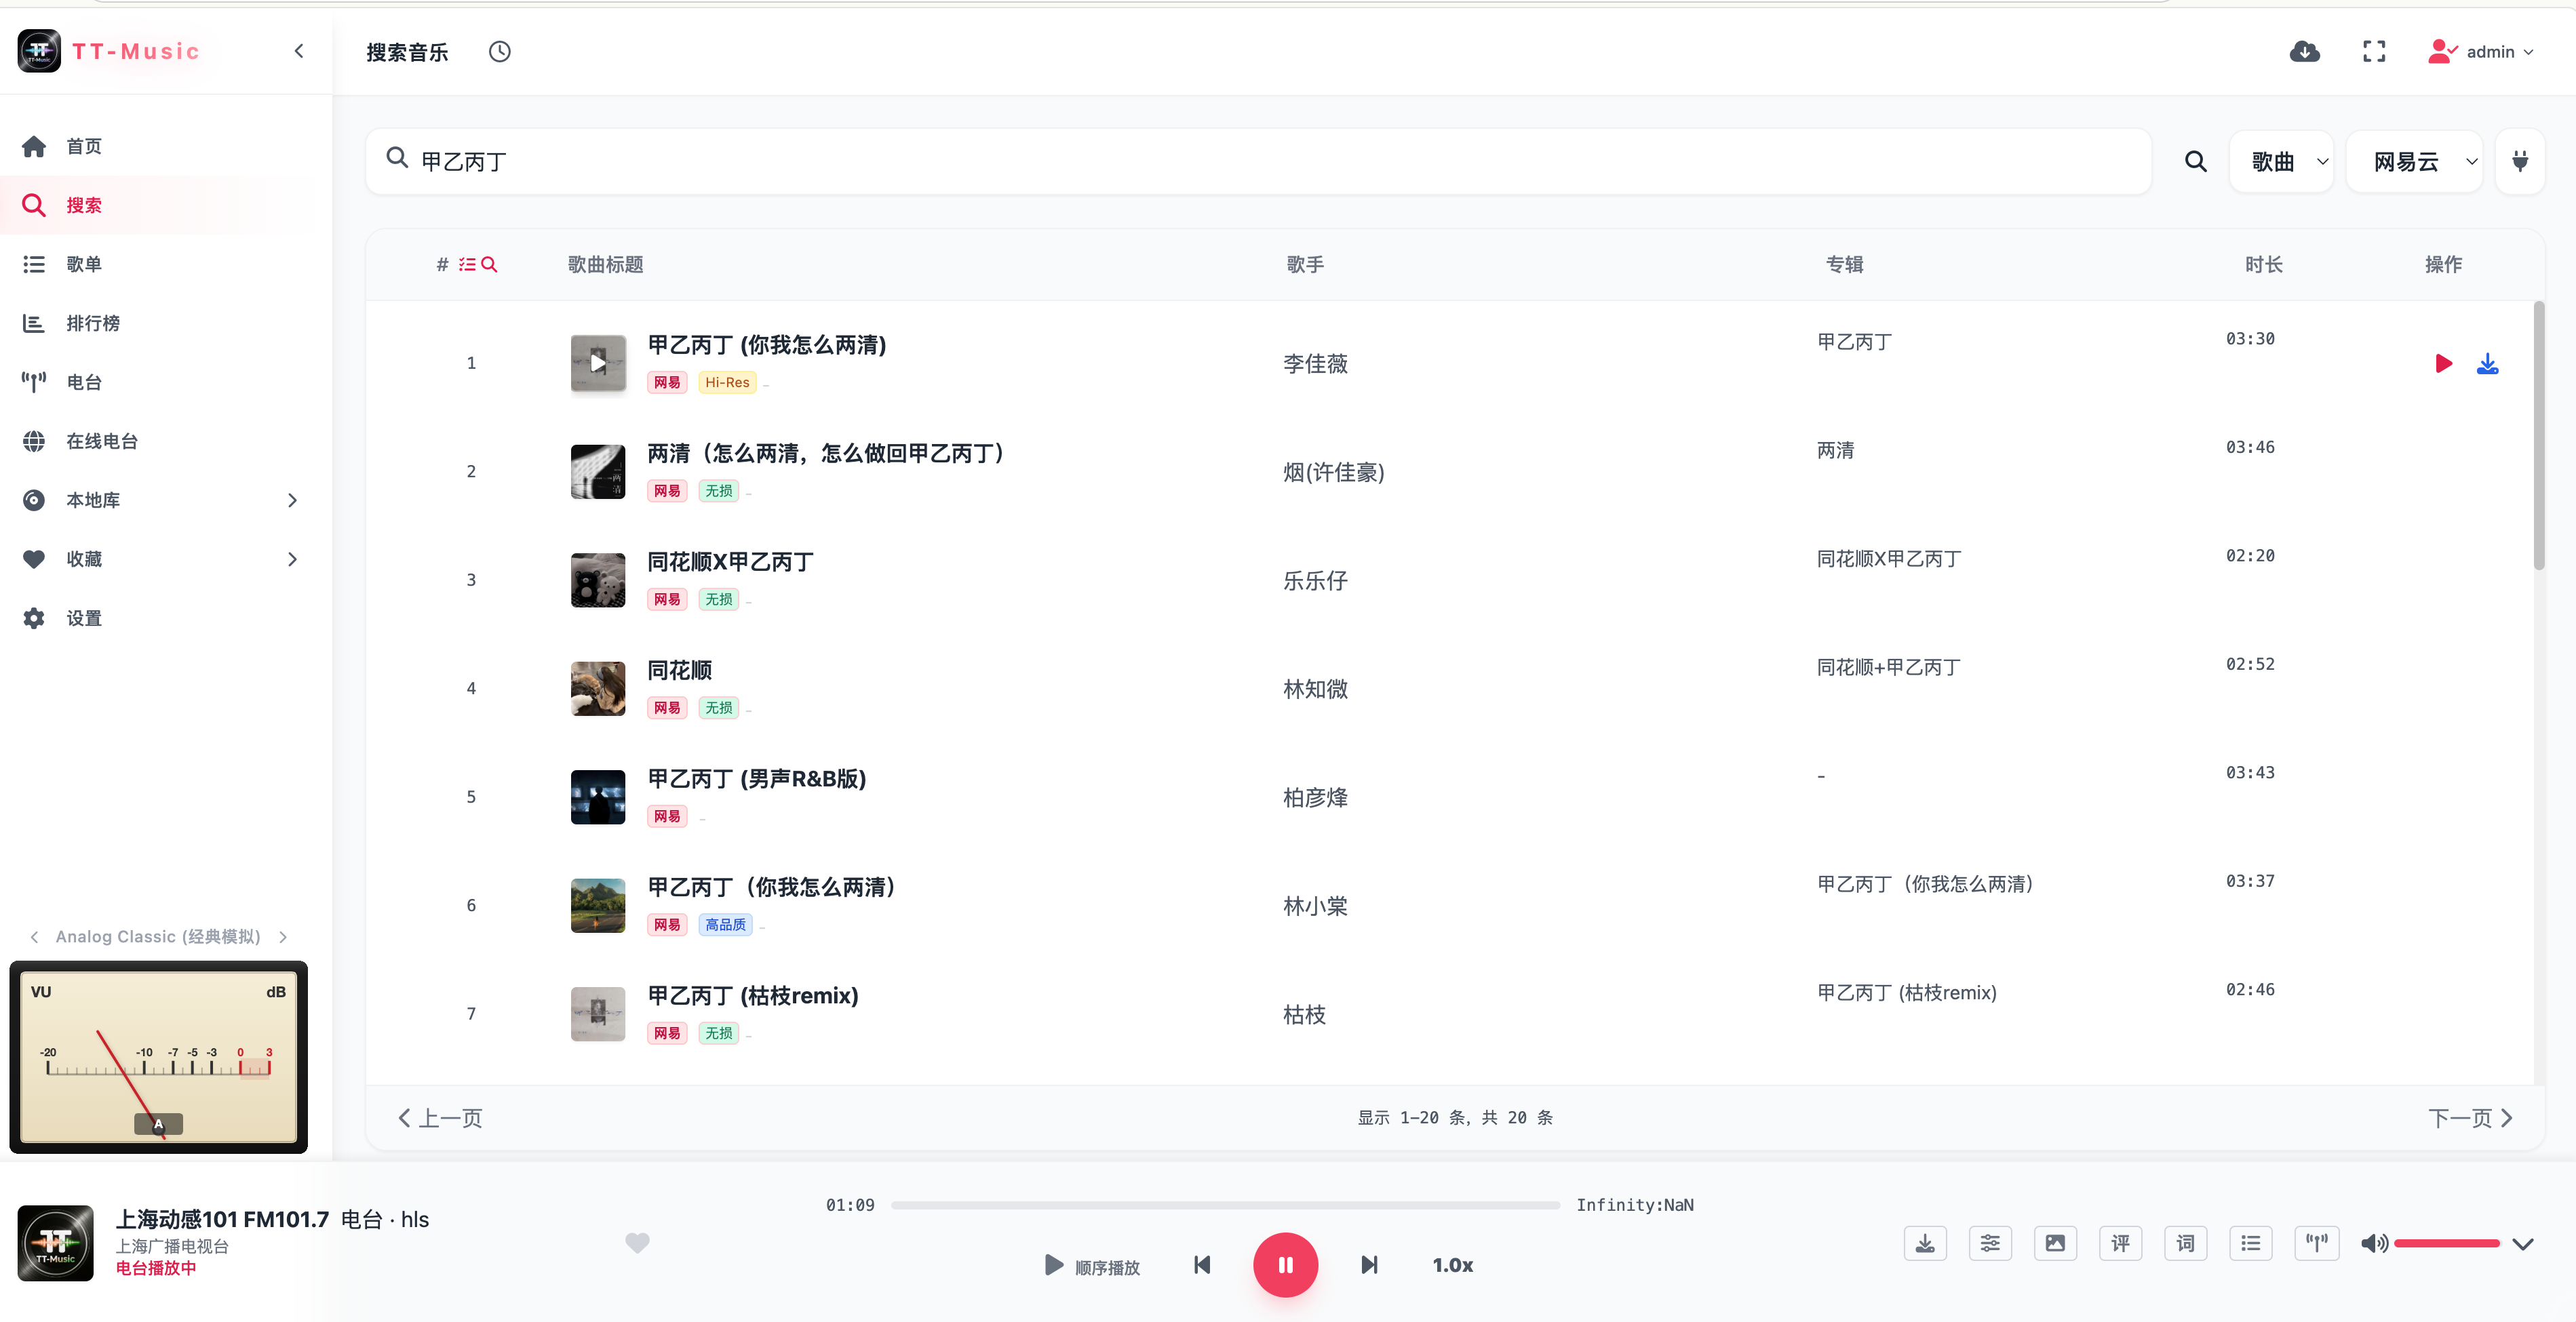Mute audio with the speaker icon
Viewport: 2576px width, 1322px height.
point(2373,1243)
